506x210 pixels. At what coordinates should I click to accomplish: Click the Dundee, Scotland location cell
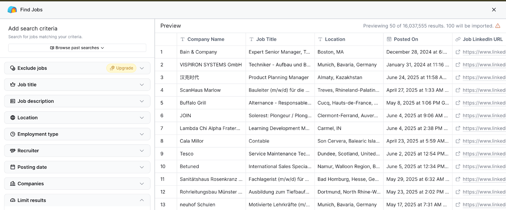(349, 154)
